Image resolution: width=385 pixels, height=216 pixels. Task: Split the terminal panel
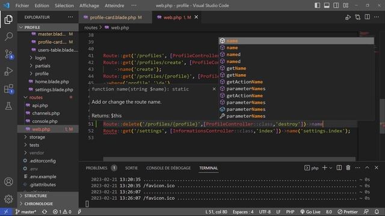click(339, 168)
